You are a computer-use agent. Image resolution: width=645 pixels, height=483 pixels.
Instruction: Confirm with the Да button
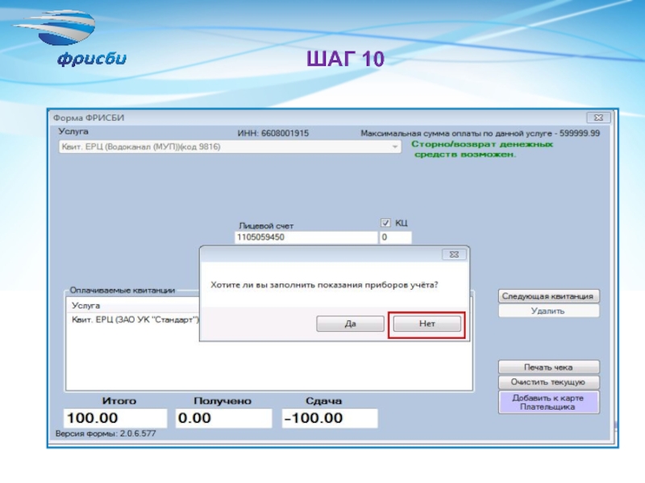[350, 324]
